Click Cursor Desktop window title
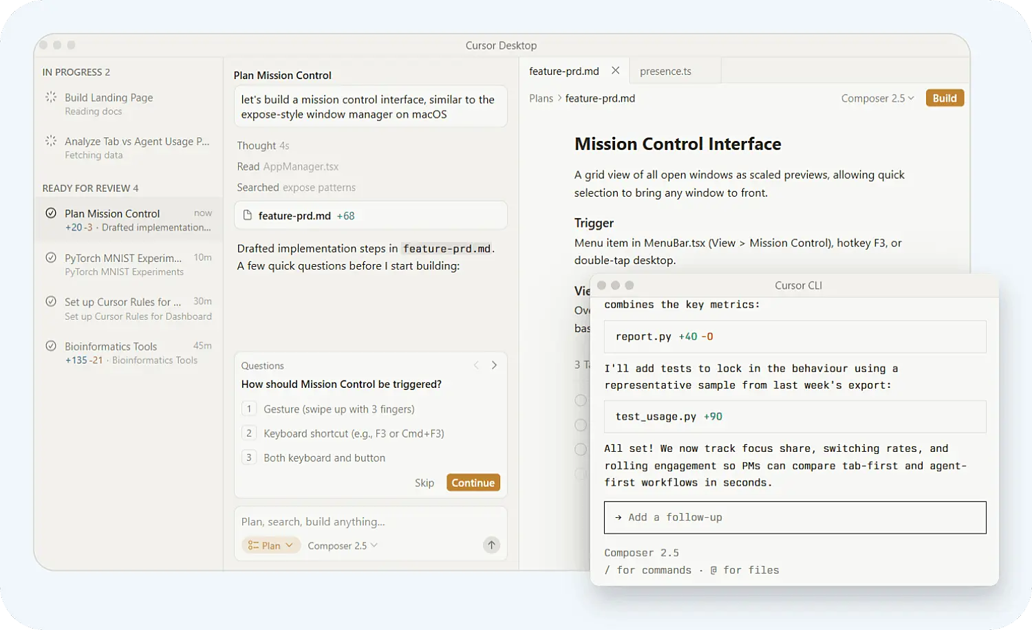Screen dimensions: 1032x630 click(501, 45)
